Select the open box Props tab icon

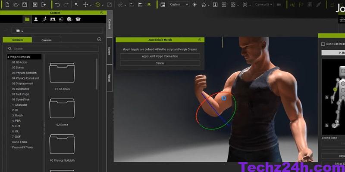pyautogui.click(x=78, y=19)
